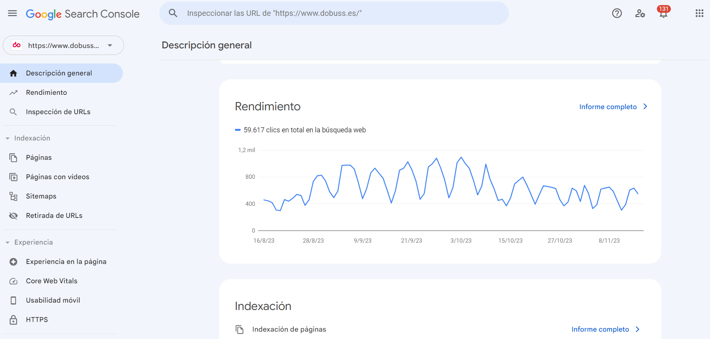The image size is (710, 339).
Task: Open the hamburger main menu
Action: point(12,13)
